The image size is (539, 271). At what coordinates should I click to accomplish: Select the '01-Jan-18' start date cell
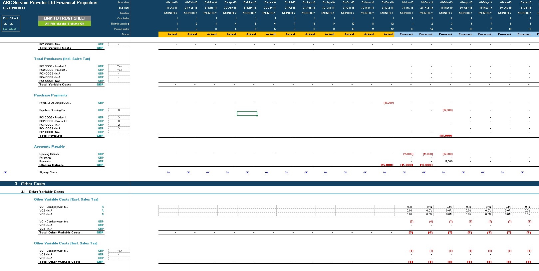(172, 2)
